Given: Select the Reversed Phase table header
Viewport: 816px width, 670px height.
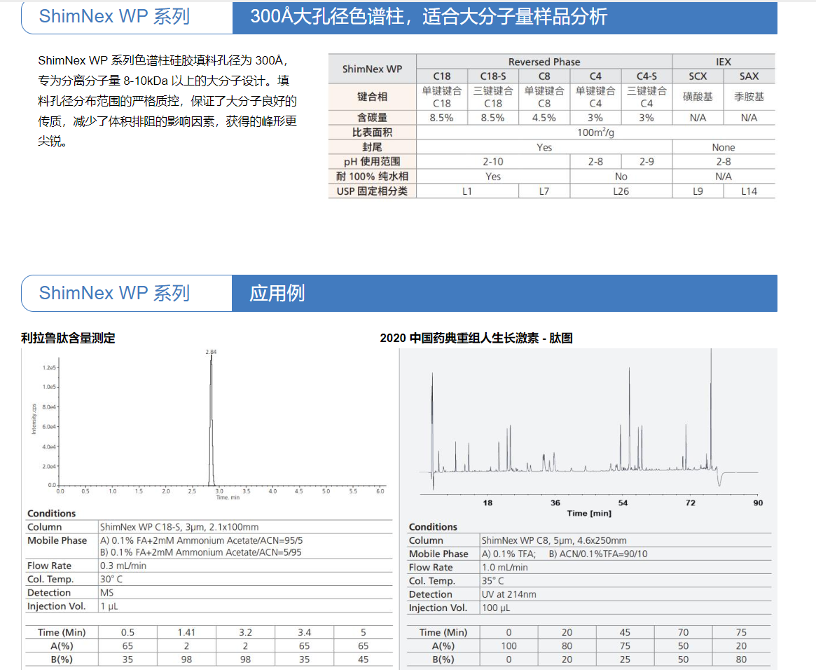Looking at the screenshot, I should [544, 62].
